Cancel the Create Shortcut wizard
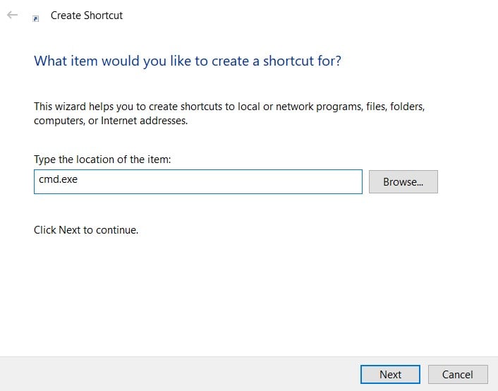The image size is (498, 391). 457,374
